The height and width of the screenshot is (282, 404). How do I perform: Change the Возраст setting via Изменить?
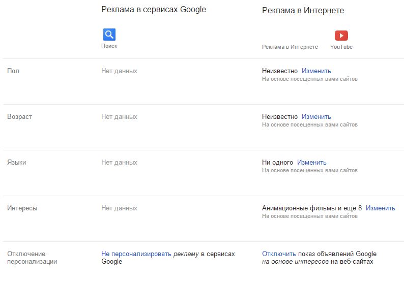316,117
